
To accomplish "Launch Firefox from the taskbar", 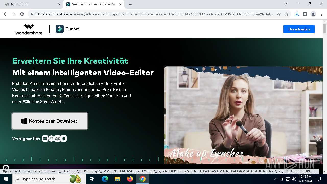I will pos(130,179).
